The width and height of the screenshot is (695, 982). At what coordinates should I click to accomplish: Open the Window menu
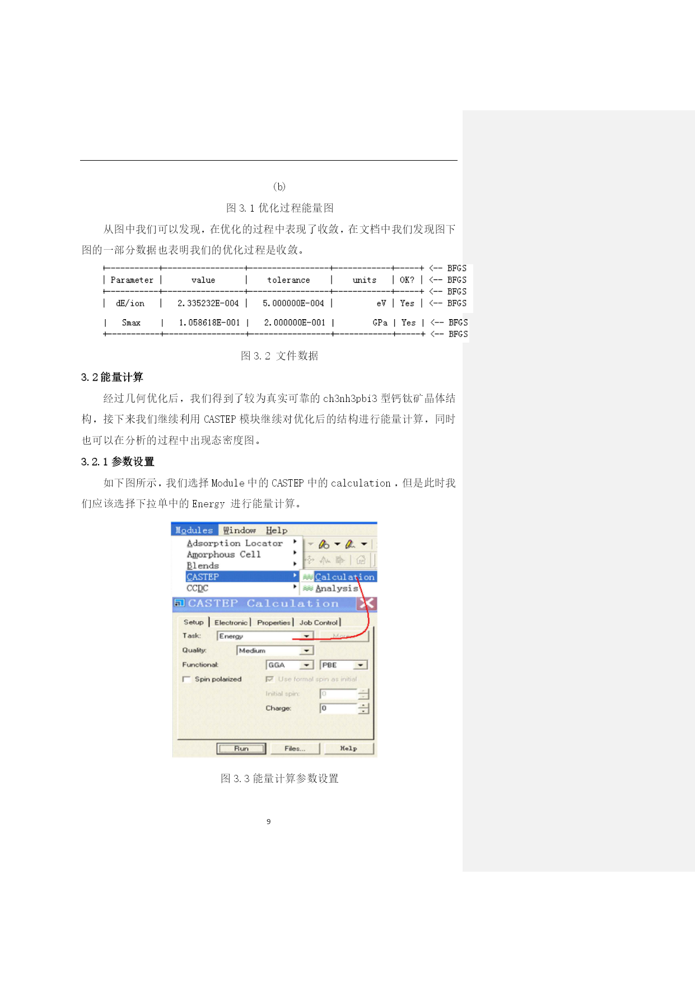pos(239,530)
